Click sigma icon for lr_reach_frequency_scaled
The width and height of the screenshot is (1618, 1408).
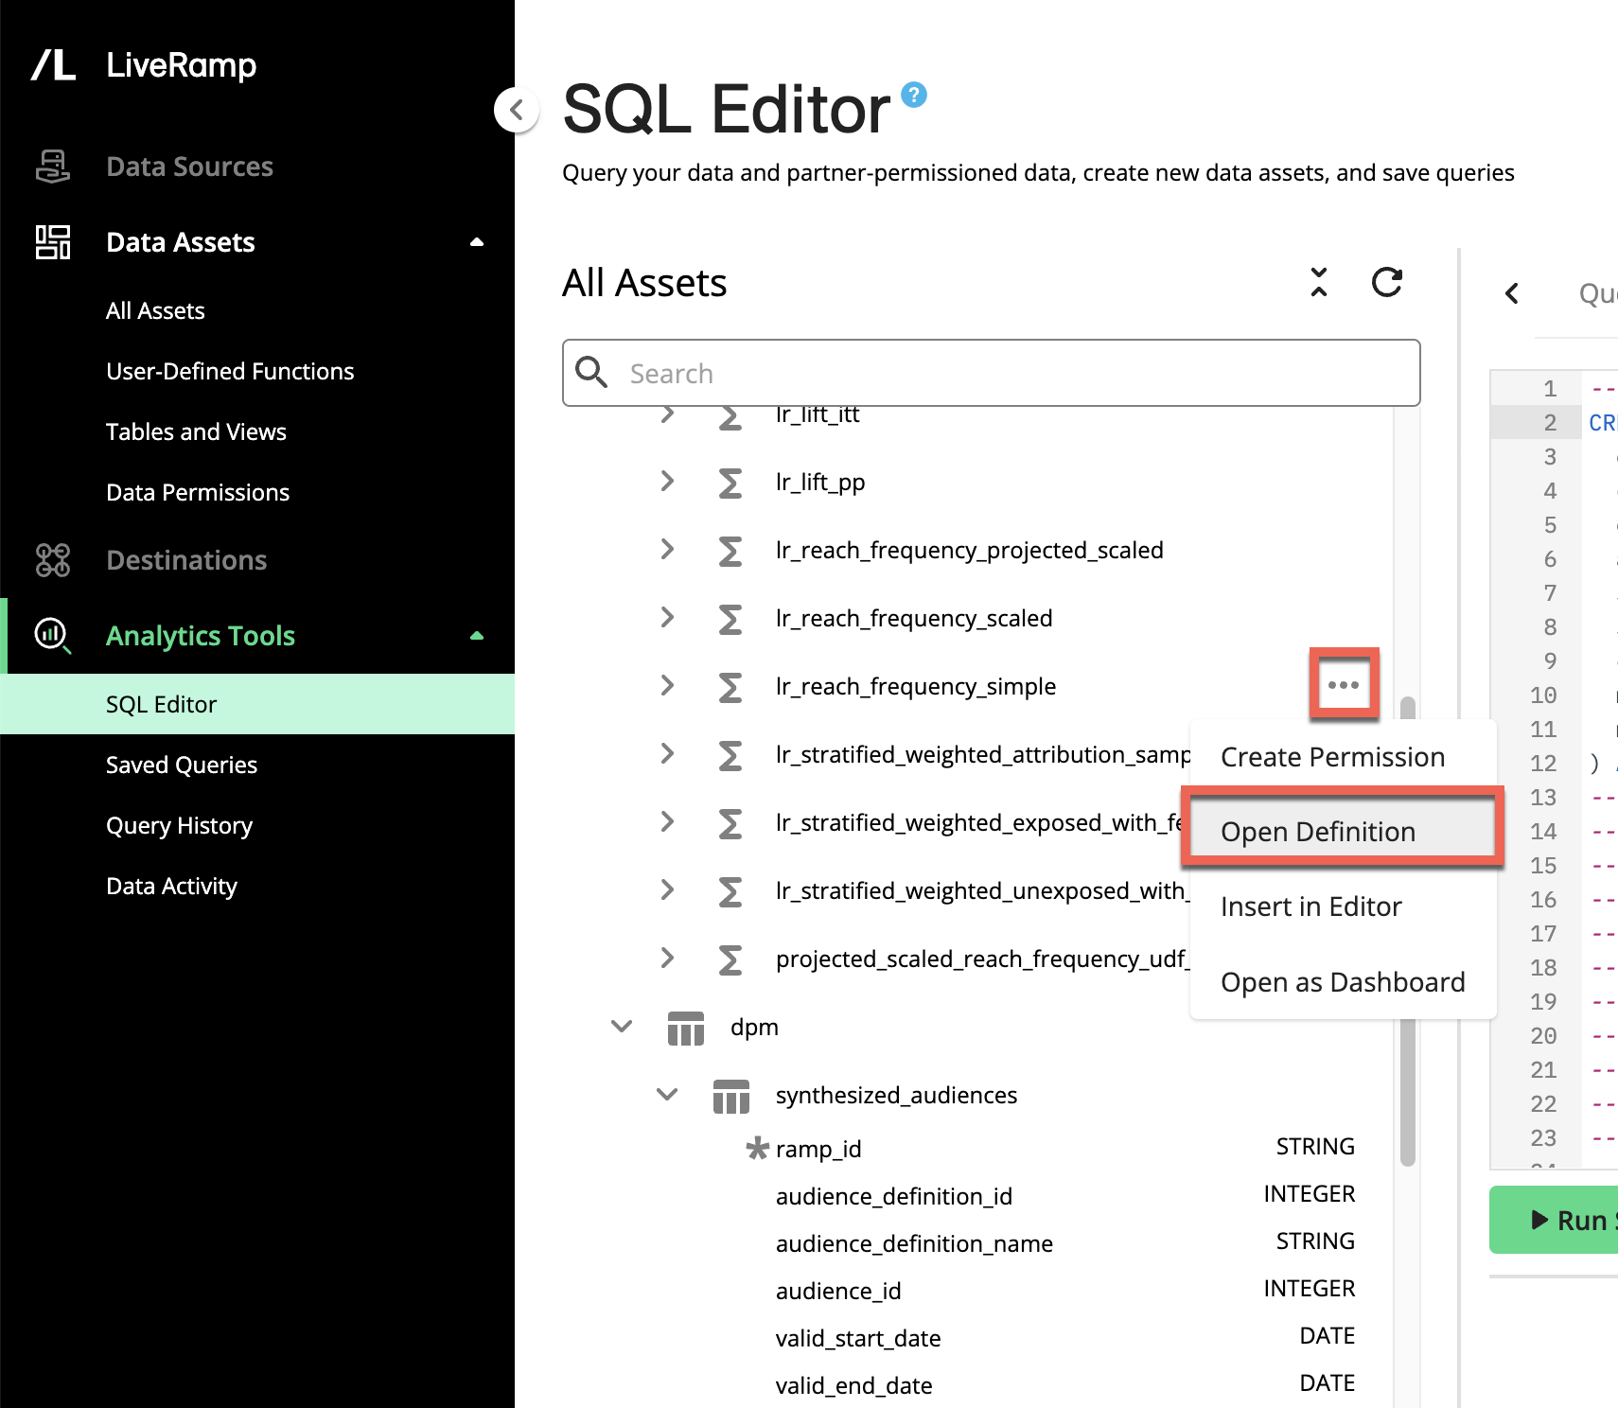tap(730, 619)
